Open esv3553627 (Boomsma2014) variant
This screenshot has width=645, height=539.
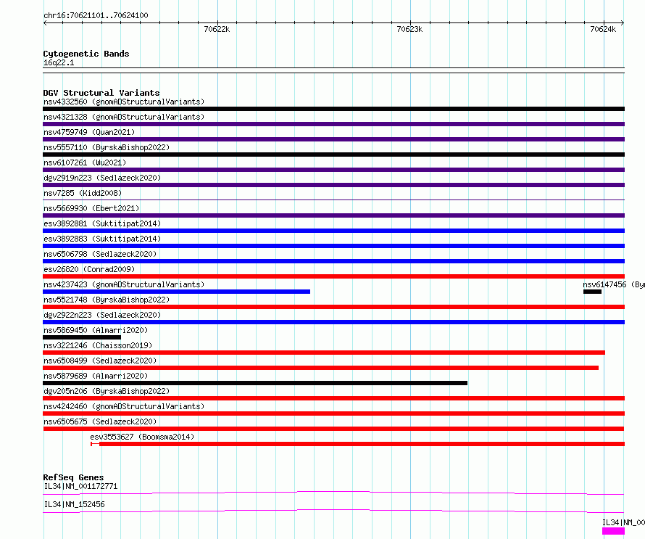pos(142,437)
